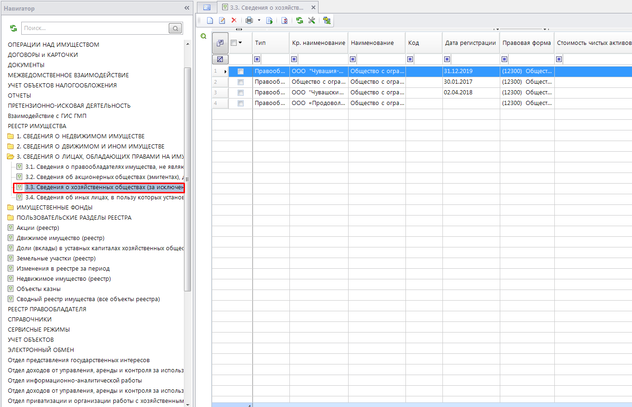632x407 pixels.
Task: Click the clear filter button below header corner
Action: [x=220, y=59]
